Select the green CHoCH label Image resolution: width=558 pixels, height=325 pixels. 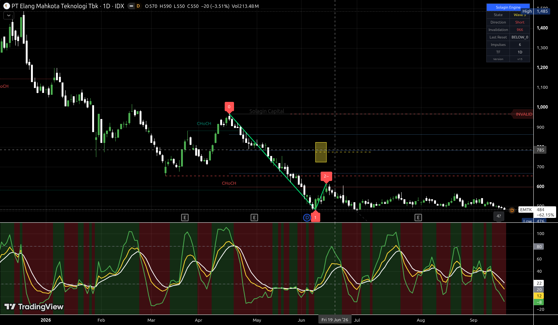click(x=204, y=124)
